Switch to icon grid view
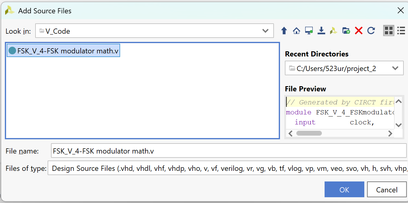Image resolution: width=408 pixels, height=203 pixels. click(x=389, y=31)
